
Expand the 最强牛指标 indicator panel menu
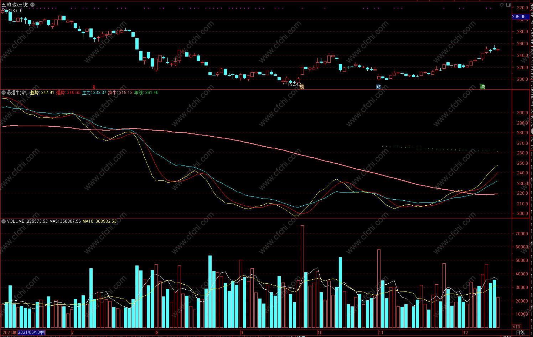pyautogui.click(x=4, y=93)
